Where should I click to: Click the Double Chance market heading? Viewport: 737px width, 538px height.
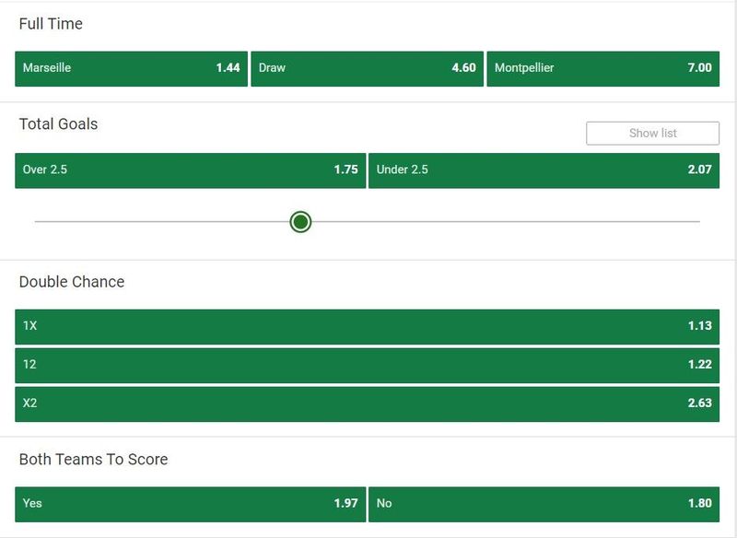click(x=72, y=282)
